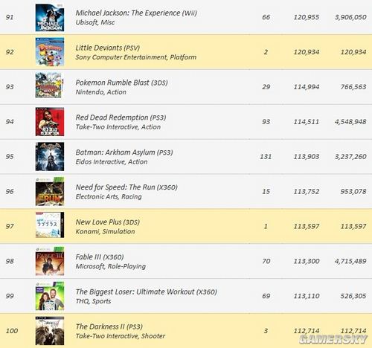Open Fable III cover thumbnail
The image size is (372, 348).
tap(50, 261)
